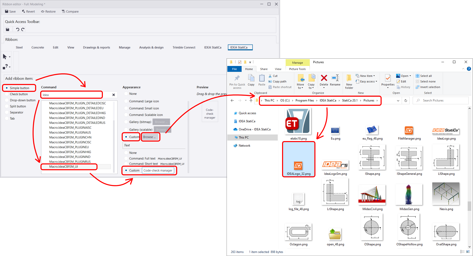The image size is (473, 256).
Task: Open the selection tool dropdown in ribbon editor
Action: (x=10, y=57)
